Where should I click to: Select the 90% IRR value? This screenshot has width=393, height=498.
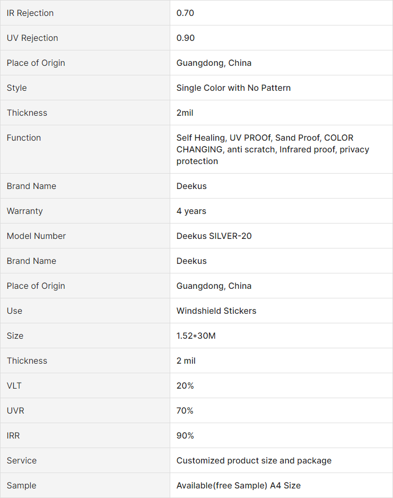185,436
